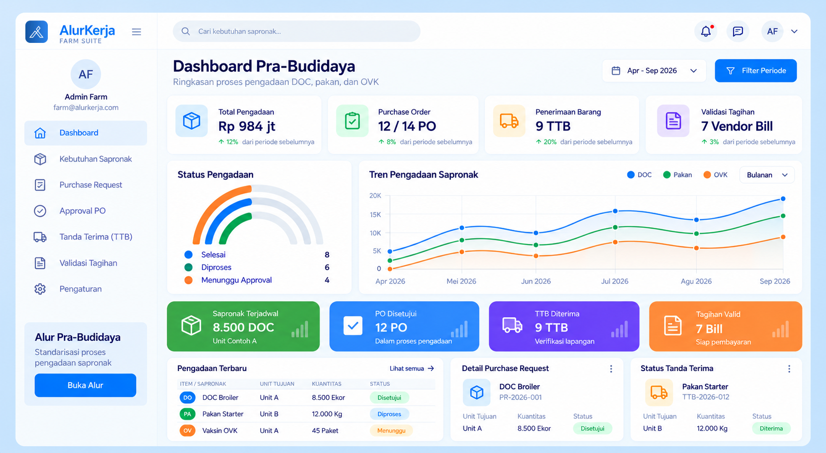Toggle the hamburger menu icon

pyautogui.click(x=137, y=32)
